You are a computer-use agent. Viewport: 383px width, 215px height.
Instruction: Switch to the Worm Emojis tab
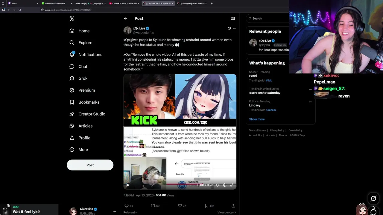[x=91, y=3]
